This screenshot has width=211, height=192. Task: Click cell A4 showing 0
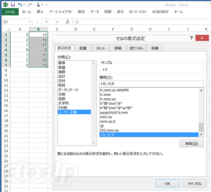(x=20, y=50)
